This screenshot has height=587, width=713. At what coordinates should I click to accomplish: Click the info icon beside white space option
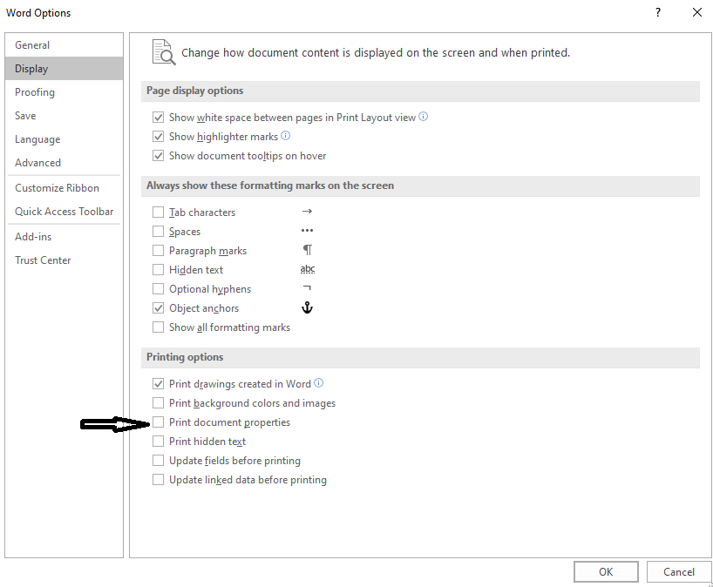tap(424, 117)
